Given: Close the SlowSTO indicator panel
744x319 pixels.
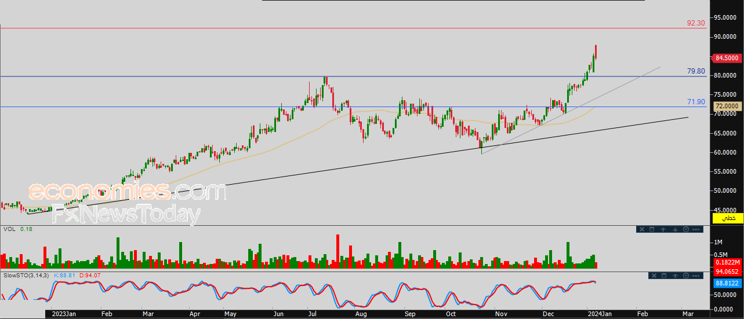Looking at the screenshot, I should click(x=654, y=276).
